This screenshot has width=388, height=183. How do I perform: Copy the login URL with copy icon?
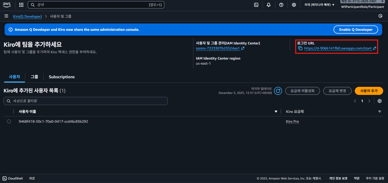click(300, 48)
